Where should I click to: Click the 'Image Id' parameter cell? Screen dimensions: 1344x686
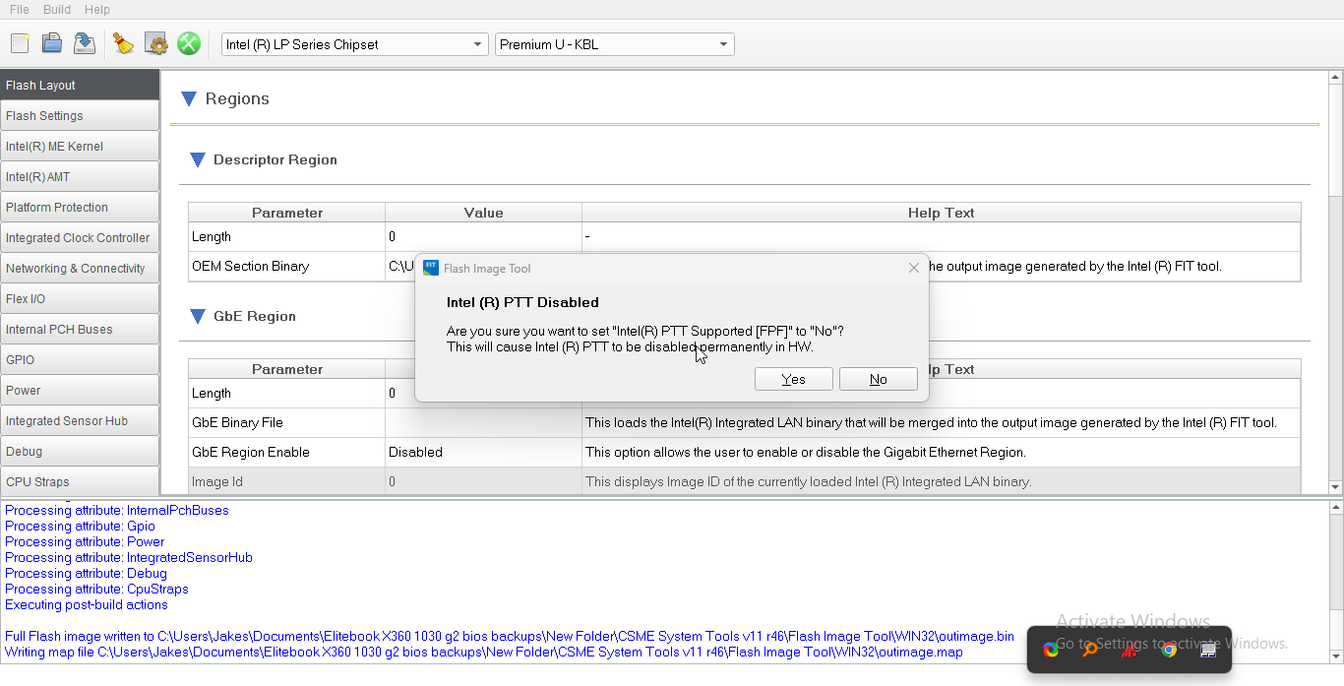click(286, 482)
